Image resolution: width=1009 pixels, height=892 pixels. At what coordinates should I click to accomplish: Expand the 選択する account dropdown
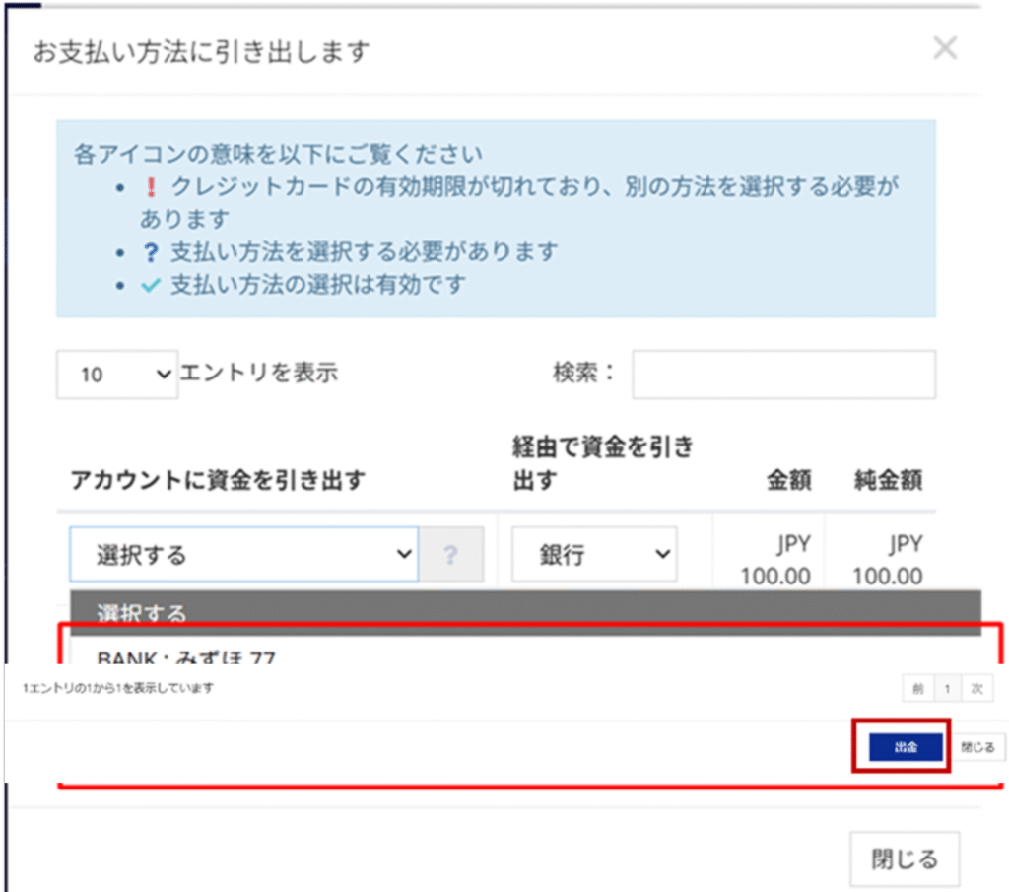tap(244, 555)
